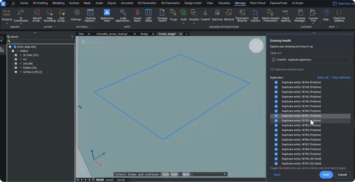Screen dimensions: 355x182
Task: Expand the Polyline (55) tree node
Action: click(x=16, y=68)
